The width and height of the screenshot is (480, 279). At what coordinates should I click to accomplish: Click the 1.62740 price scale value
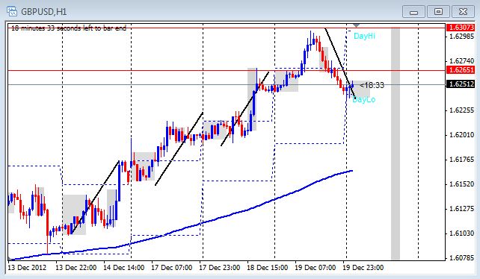[461, 61]
